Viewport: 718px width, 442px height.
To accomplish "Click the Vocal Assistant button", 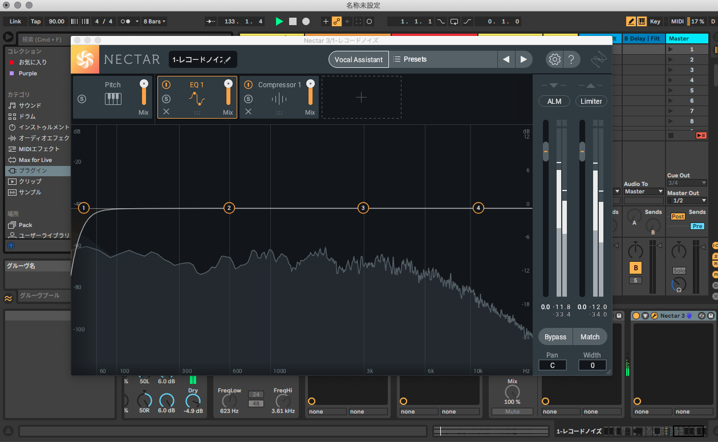I will pyautogui.click(x=359, y=59).
